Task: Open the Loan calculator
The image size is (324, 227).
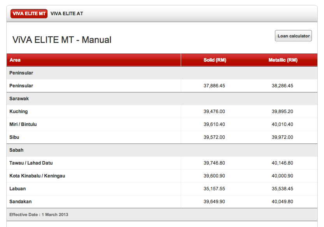Action: 293,36
